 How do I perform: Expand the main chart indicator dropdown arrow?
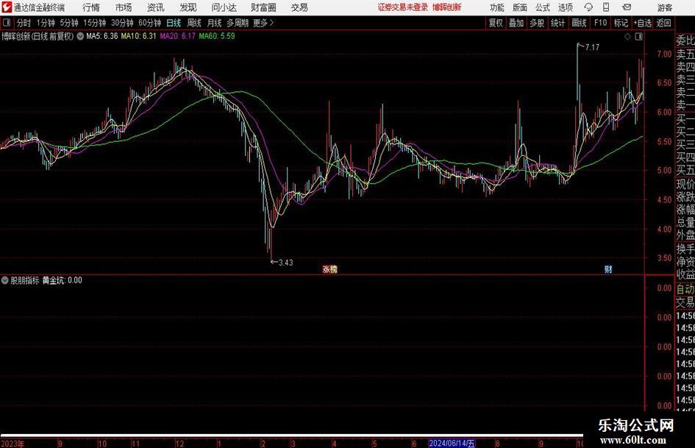80,36
